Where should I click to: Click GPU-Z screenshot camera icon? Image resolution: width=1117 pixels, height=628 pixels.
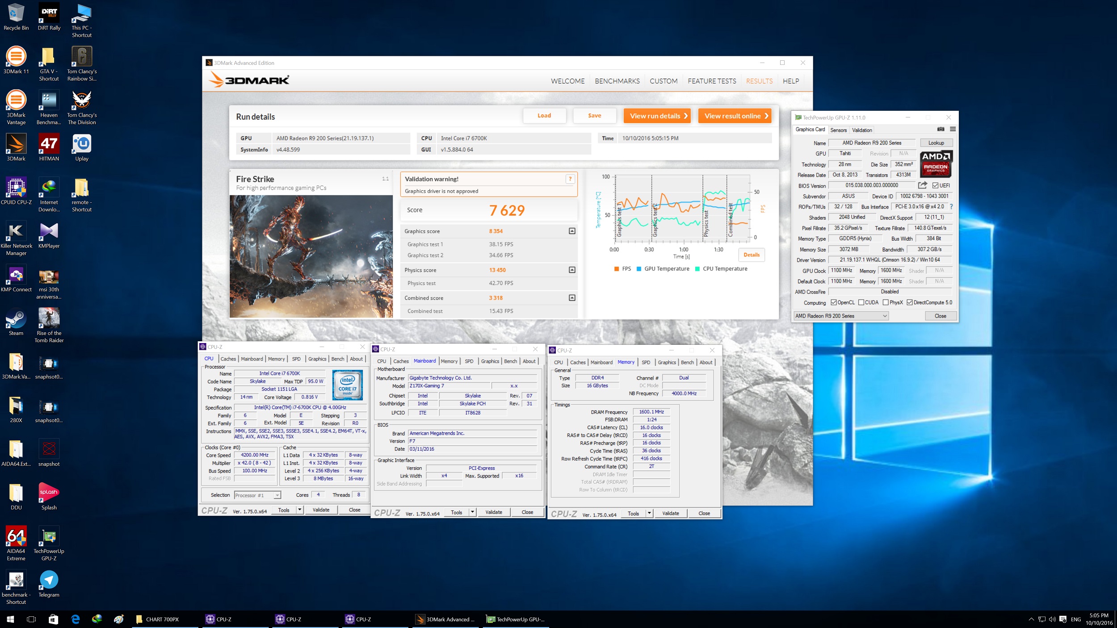click(x=941, y=130)
